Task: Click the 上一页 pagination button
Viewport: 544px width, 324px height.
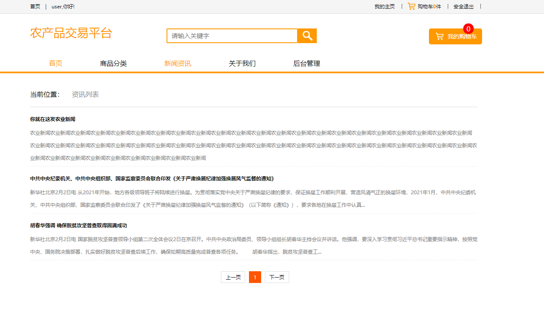Action: click(233, 277)
